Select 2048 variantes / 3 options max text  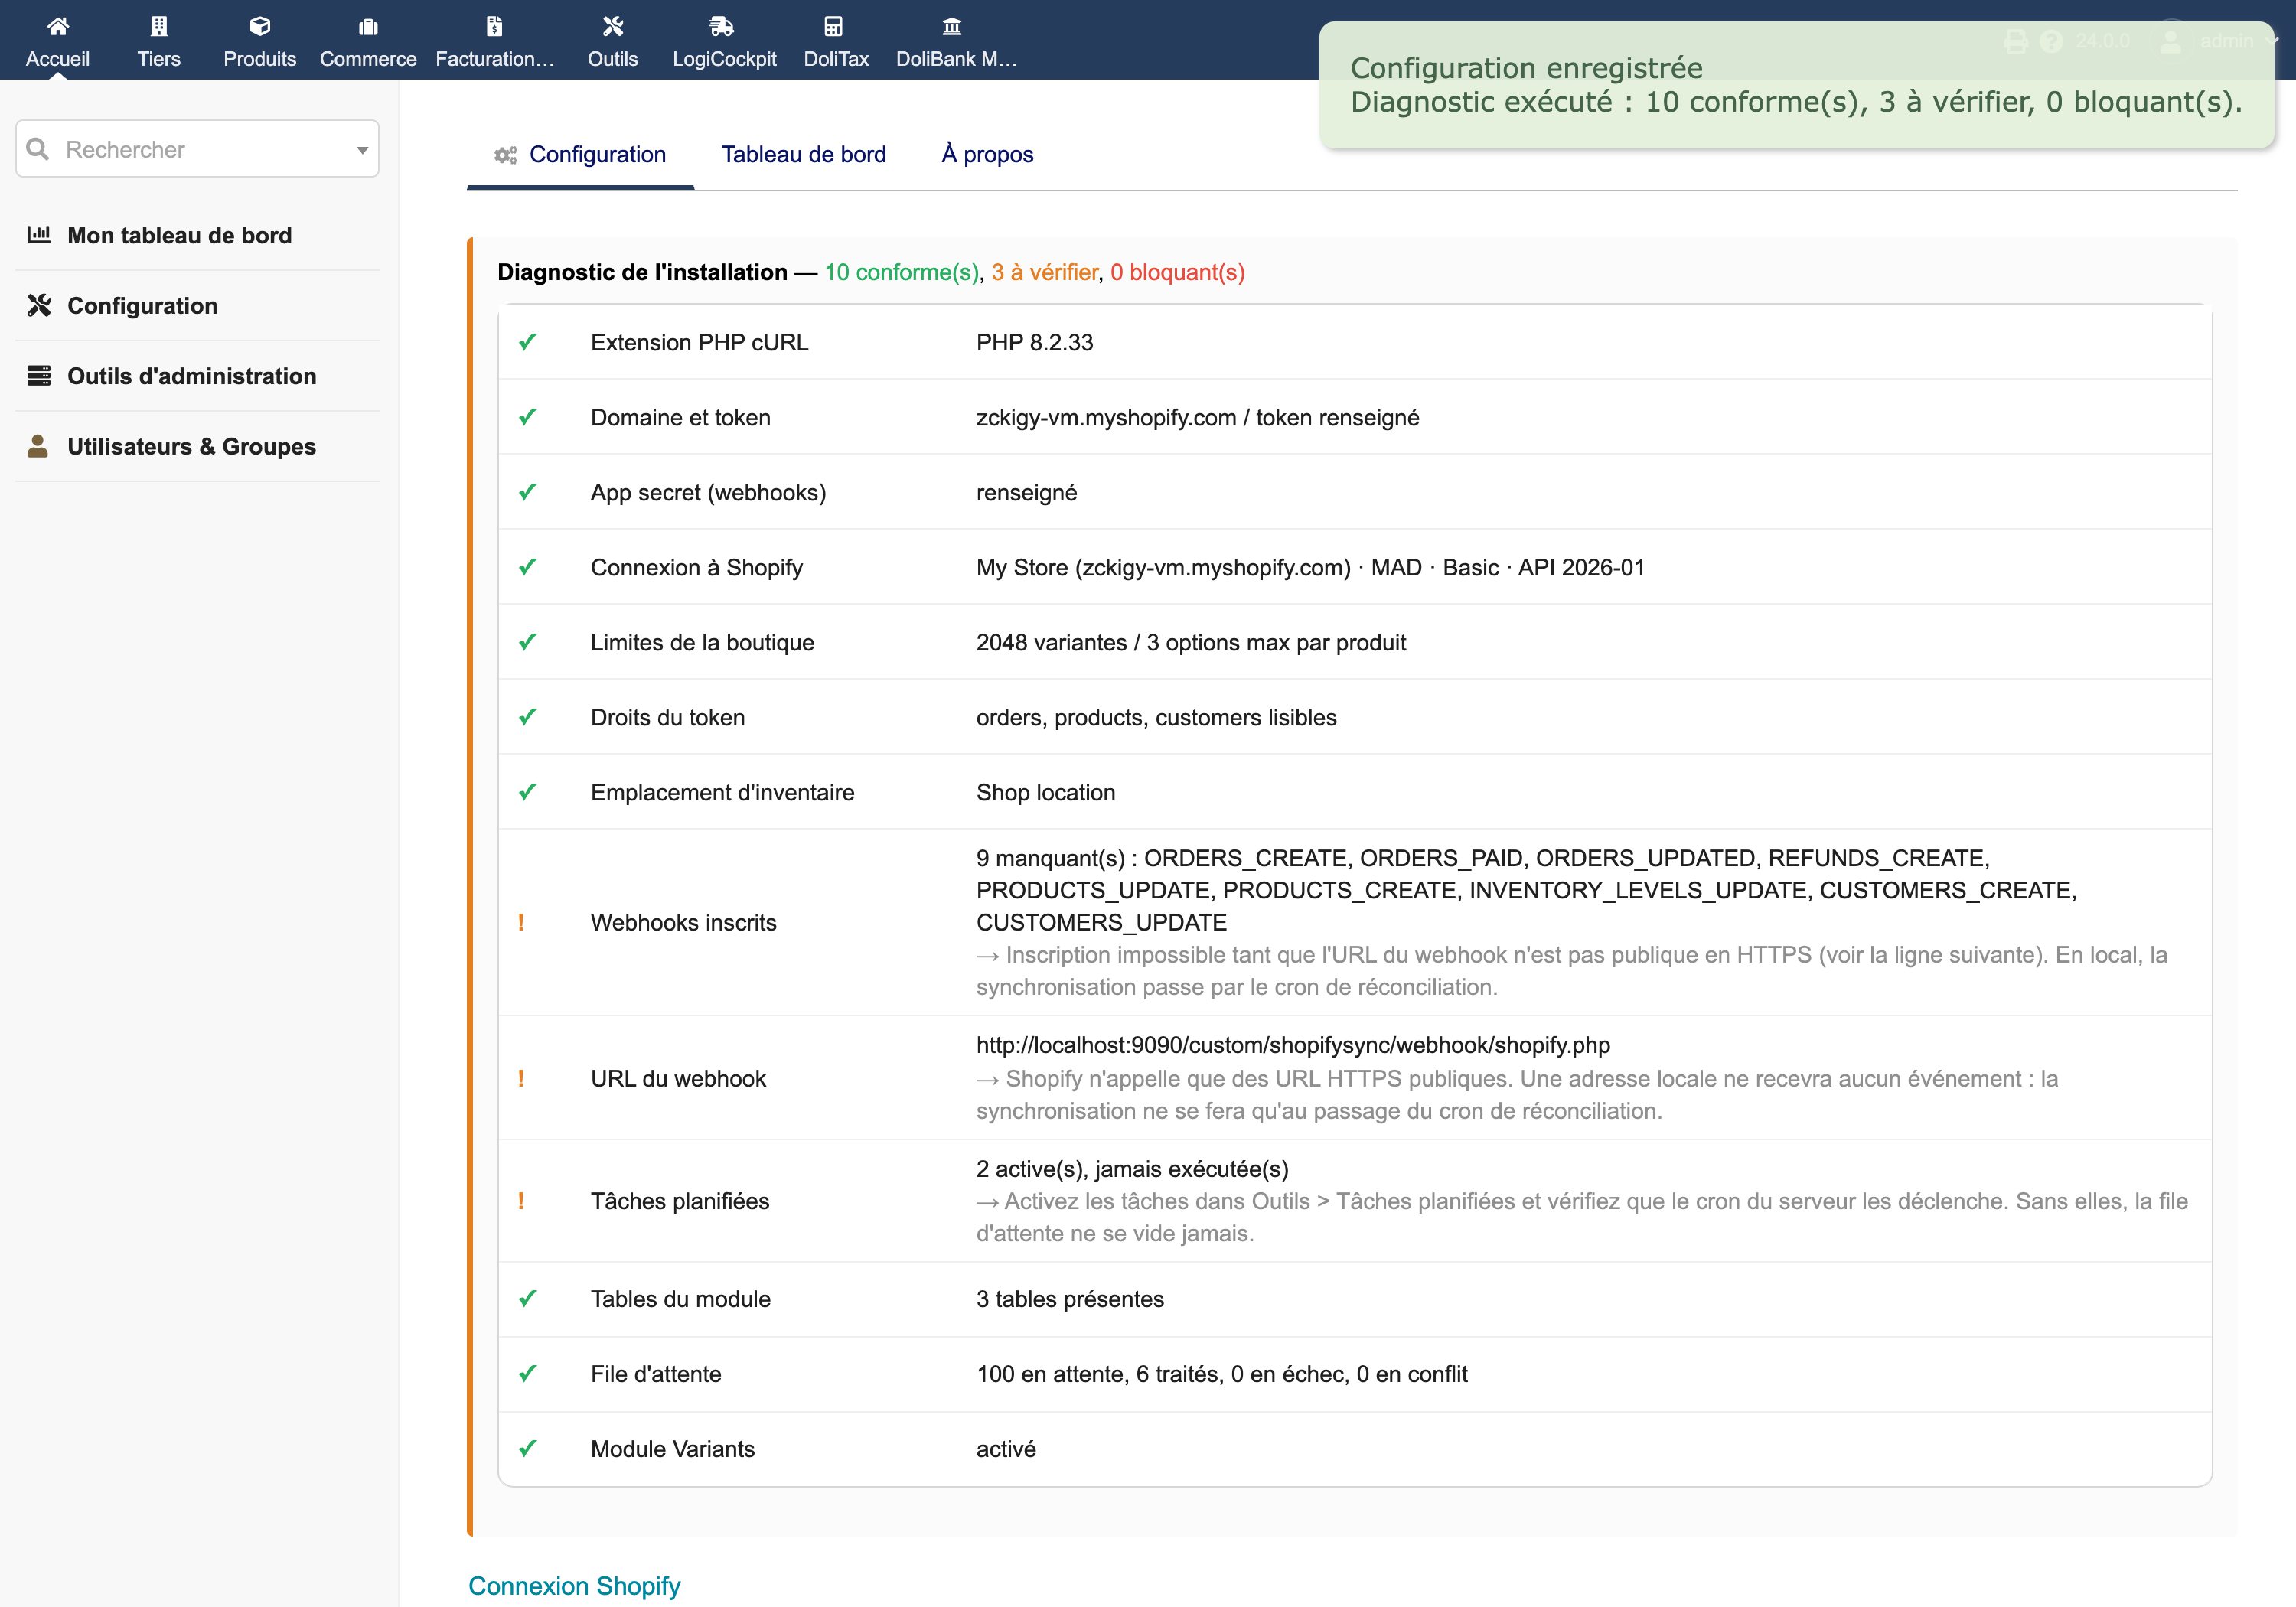(x=1191, y=643)
